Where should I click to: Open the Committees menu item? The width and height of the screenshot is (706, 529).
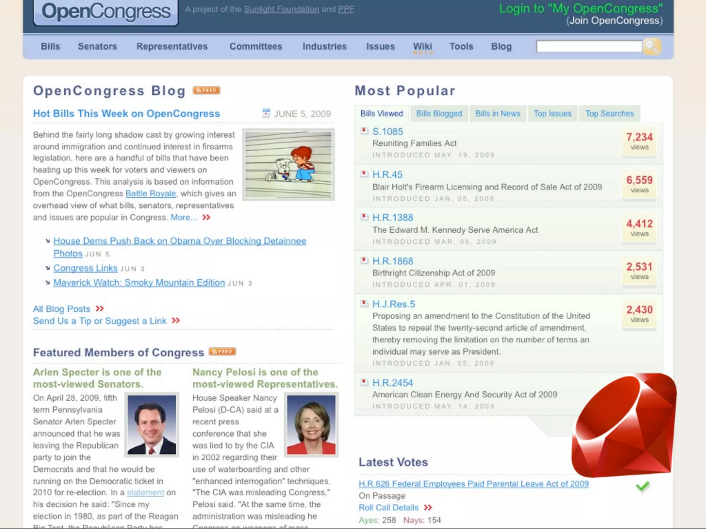click(256, 46)
